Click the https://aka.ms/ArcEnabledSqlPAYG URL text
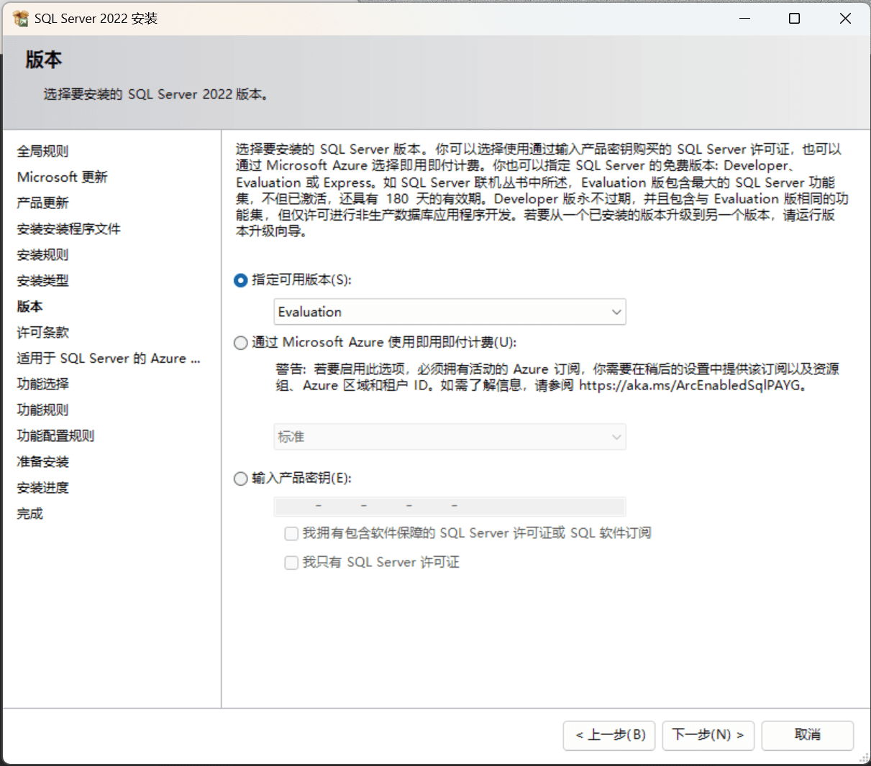This screenshot has height=766, width=871. 690,385
